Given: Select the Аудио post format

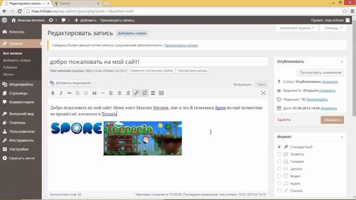Looking at the screenshot, I should point(279,183).
